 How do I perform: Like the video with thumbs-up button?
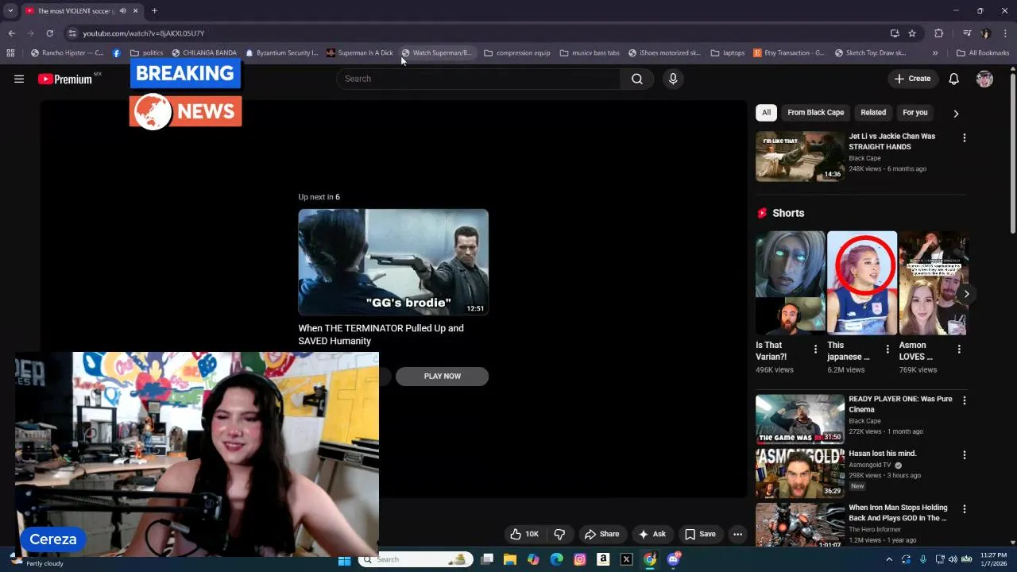[x=524, y=534]
